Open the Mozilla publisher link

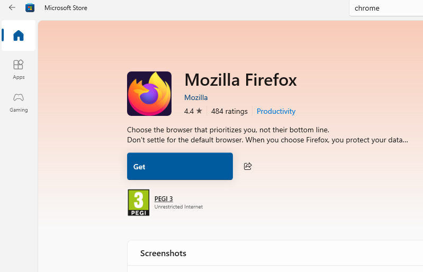(x=196, y=97)
